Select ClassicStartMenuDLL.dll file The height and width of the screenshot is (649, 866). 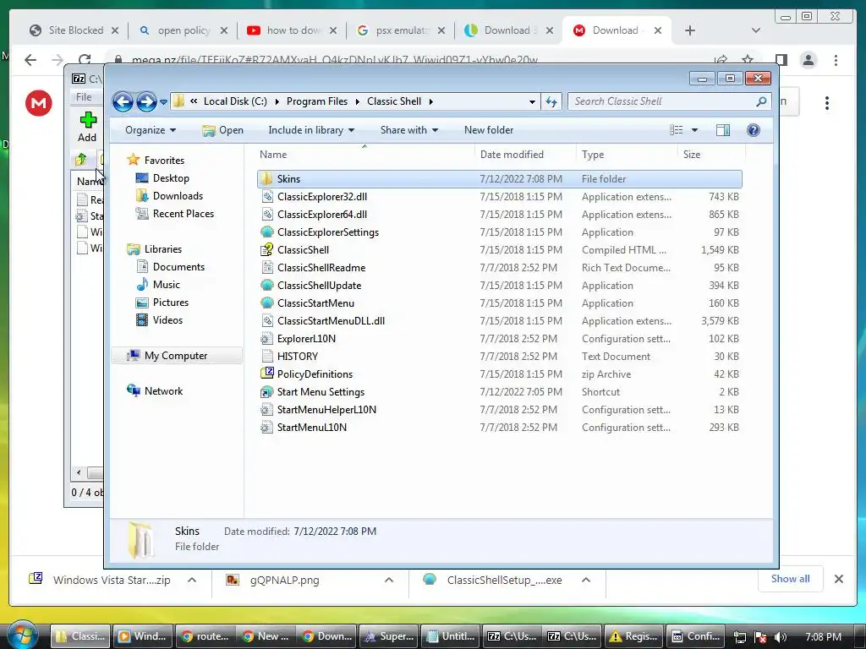499,320
